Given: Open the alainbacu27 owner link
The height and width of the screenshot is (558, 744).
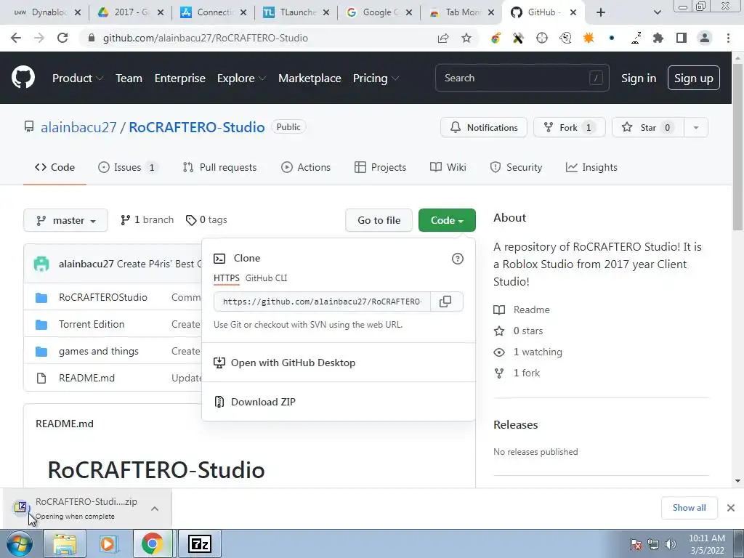Looking at the screenshot, I should (x=78, y=128).
